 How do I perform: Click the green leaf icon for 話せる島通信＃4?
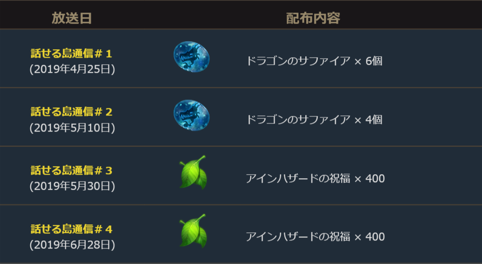pyautogui.click(x=193, y=231)
